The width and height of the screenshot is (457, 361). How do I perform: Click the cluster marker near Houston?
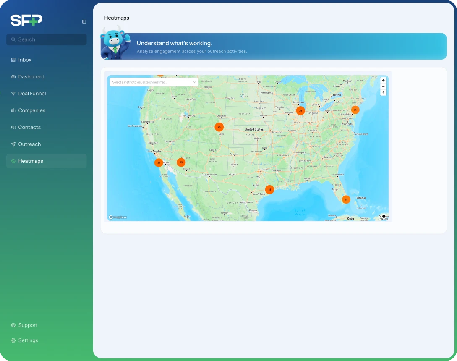pyautogui.click(x=269, y=190)
